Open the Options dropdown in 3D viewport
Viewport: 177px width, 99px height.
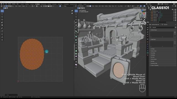pos(143,8)
